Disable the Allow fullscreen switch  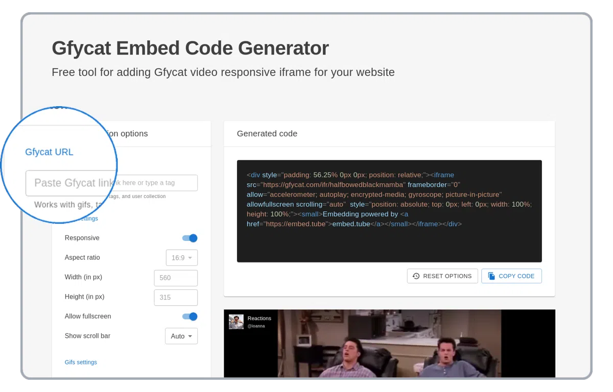click(190, 316)
